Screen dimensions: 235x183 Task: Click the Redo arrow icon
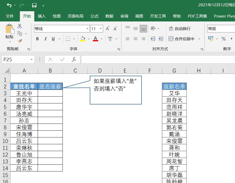point(21,5)
